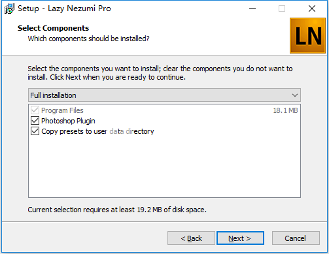This screenshot has width=329, height=254.
Task: Click the LN Lazy Nezumi logo
Action: (307, 35)
